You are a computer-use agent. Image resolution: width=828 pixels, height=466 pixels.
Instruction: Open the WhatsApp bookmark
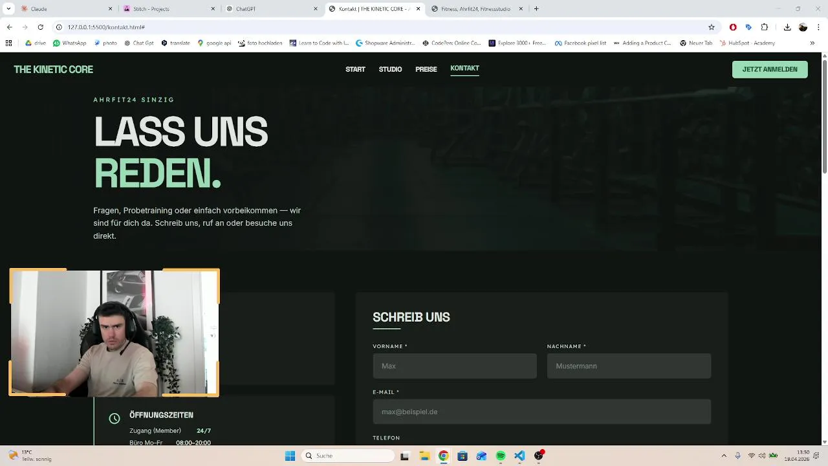click(70, 43)
